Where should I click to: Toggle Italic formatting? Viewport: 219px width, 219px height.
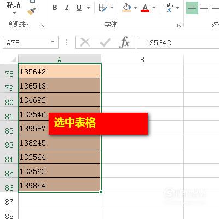[67, 8]
